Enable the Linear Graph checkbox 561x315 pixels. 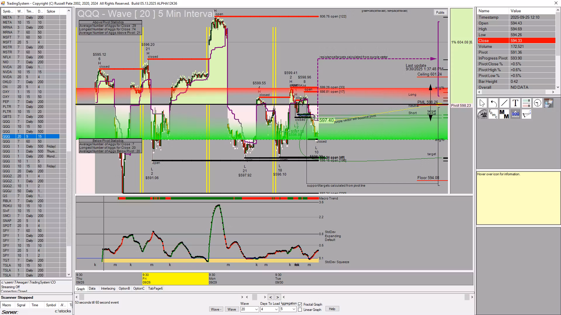click(300, 310)
